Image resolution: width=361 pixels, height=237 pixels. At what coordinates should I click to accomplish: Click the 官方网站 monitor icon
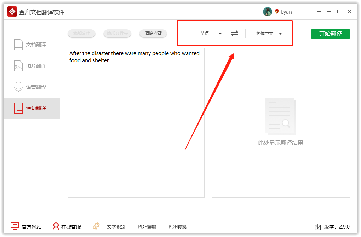pyautogui.click(x=15, y=226)
